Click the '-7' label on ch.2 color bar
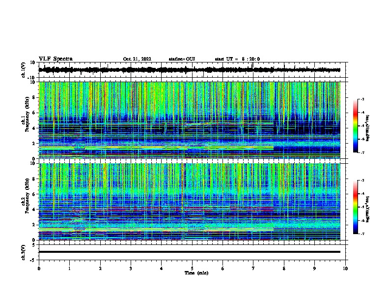 point(362,234)
